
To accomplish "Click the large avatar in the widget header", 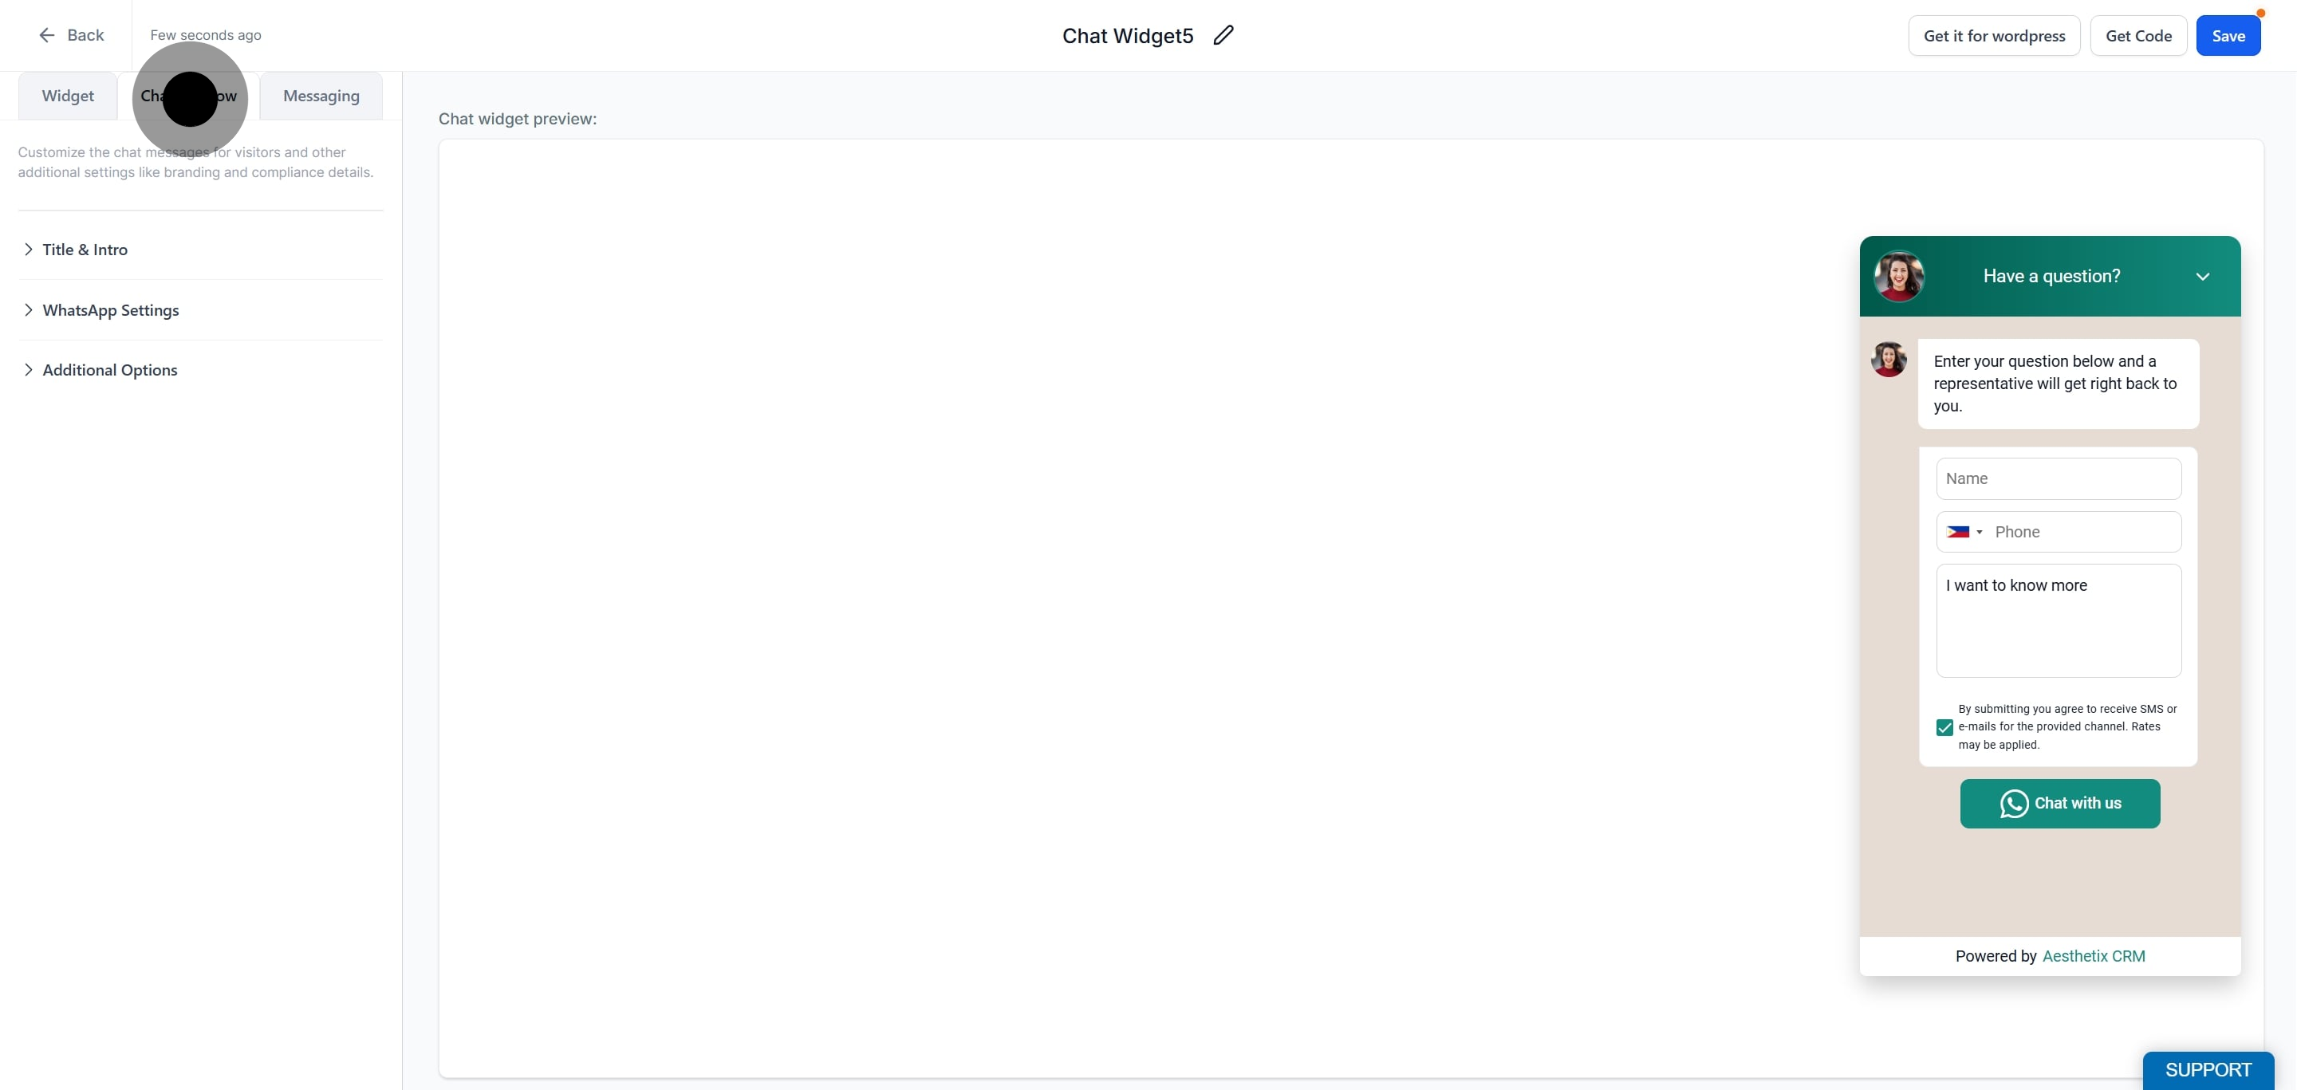I will [x=1898, y=277].
